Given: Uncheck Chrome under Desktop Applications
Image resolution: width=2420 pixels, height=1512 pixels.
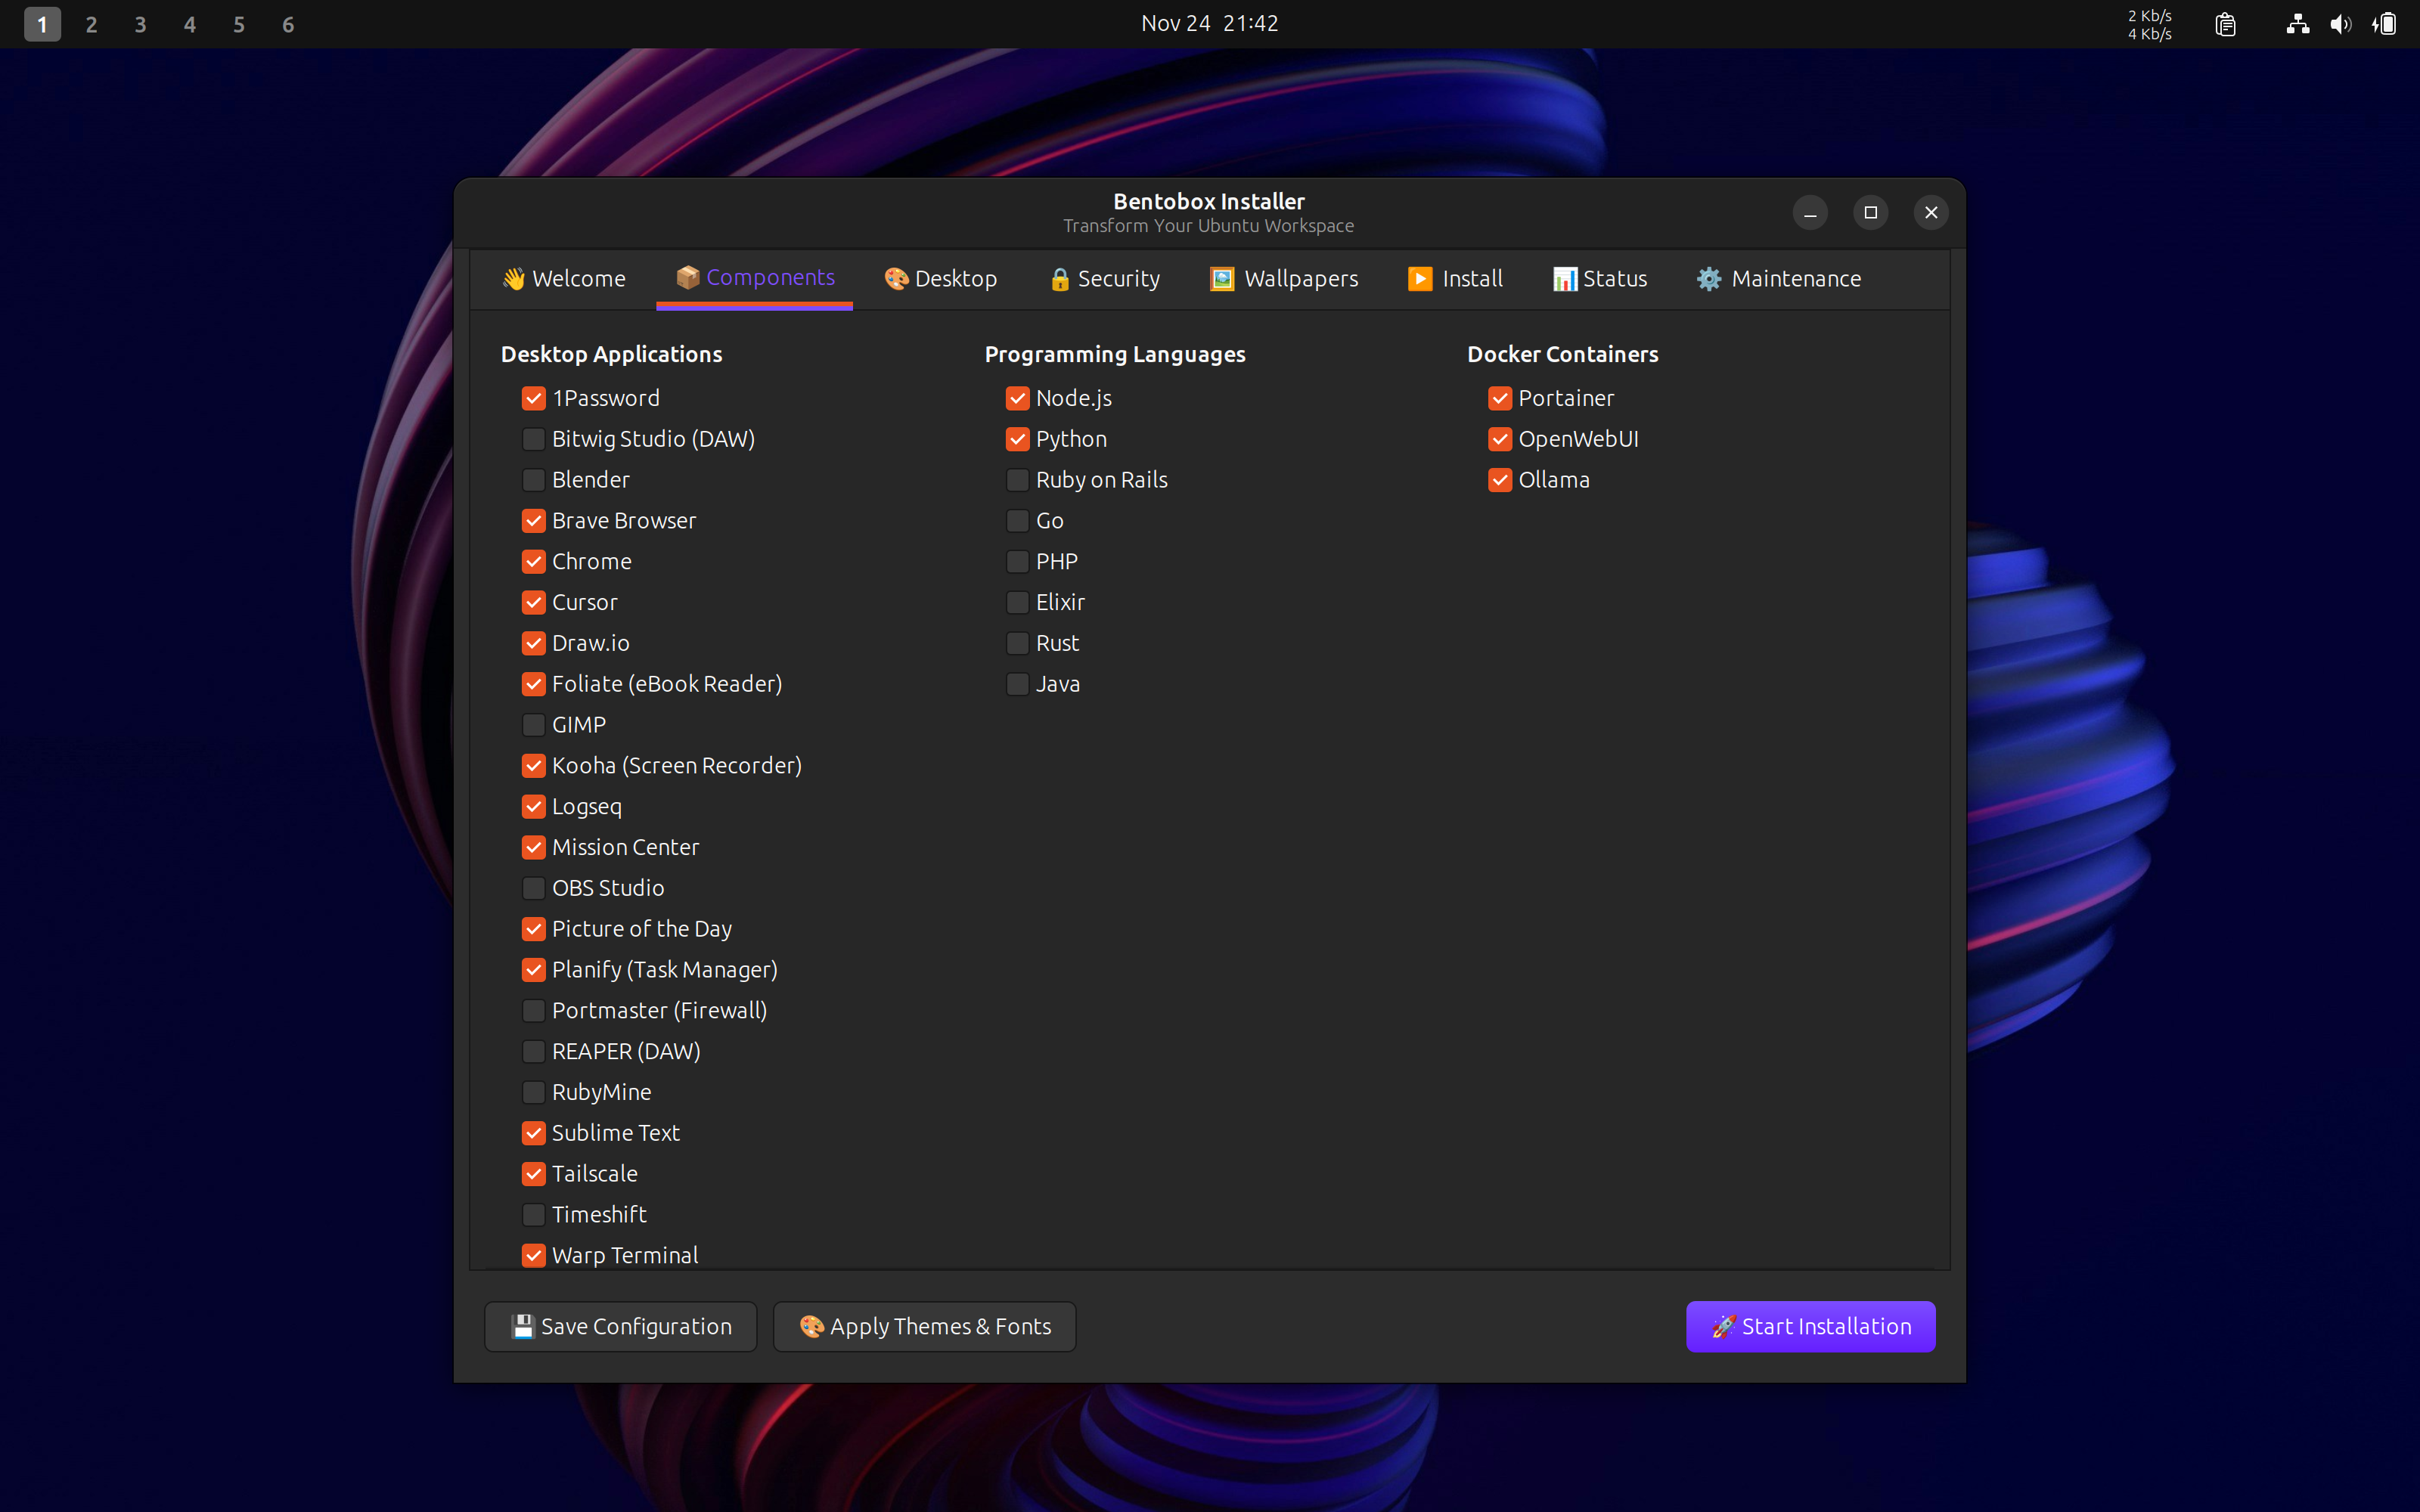Looking at the screenshot, I should [x=533, y=561].
